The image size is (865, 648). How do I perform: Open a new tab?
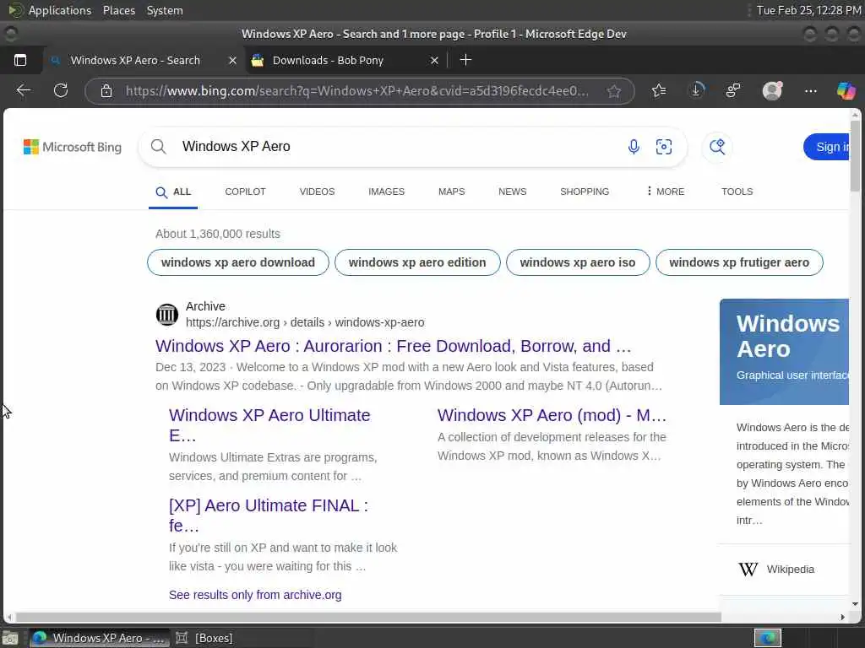tap(465, 60)
